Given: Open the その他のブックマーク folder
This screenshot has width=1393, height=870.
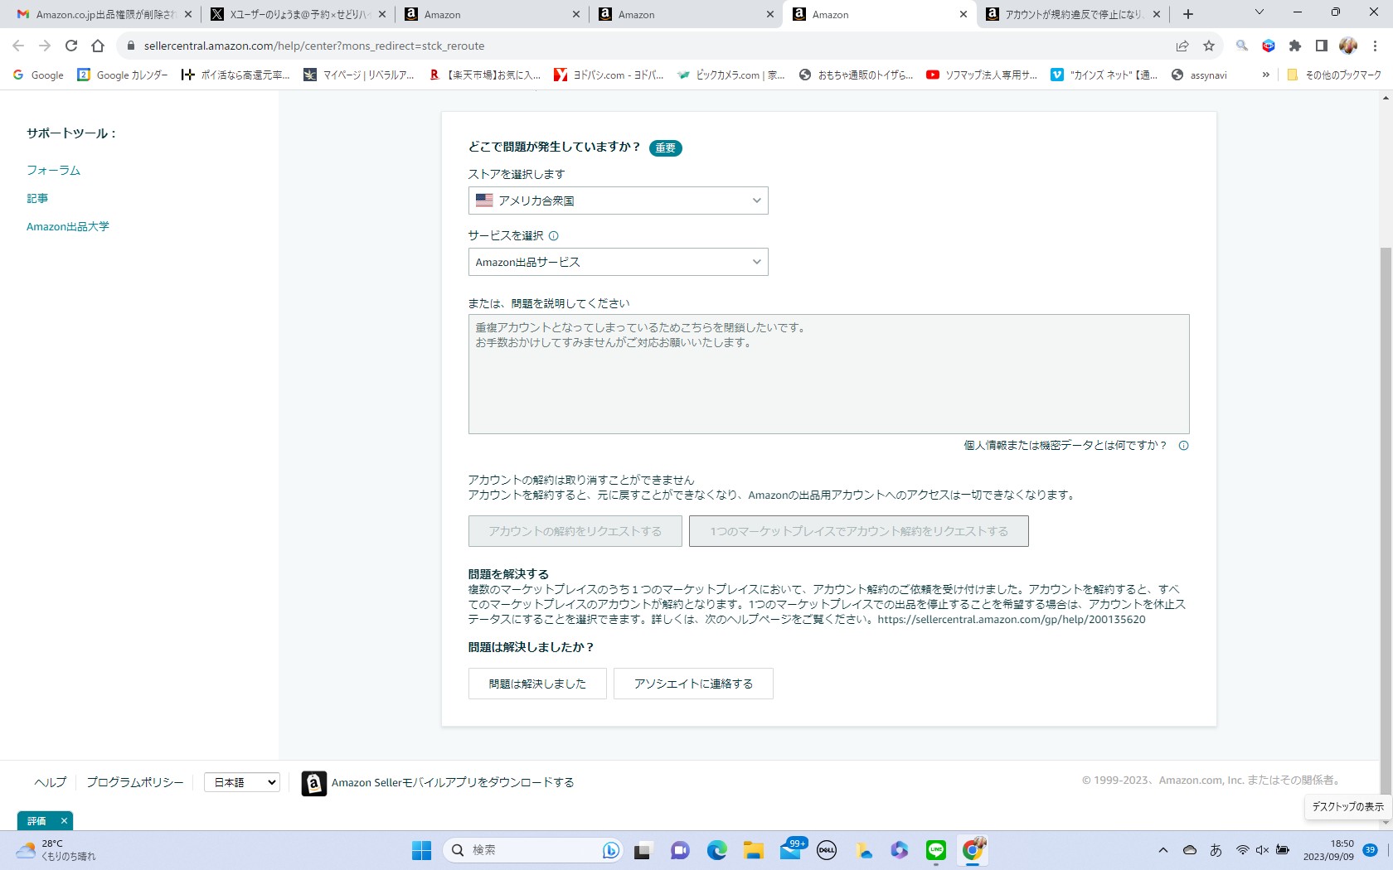Looking at the screenshot, I should 1334,75.
